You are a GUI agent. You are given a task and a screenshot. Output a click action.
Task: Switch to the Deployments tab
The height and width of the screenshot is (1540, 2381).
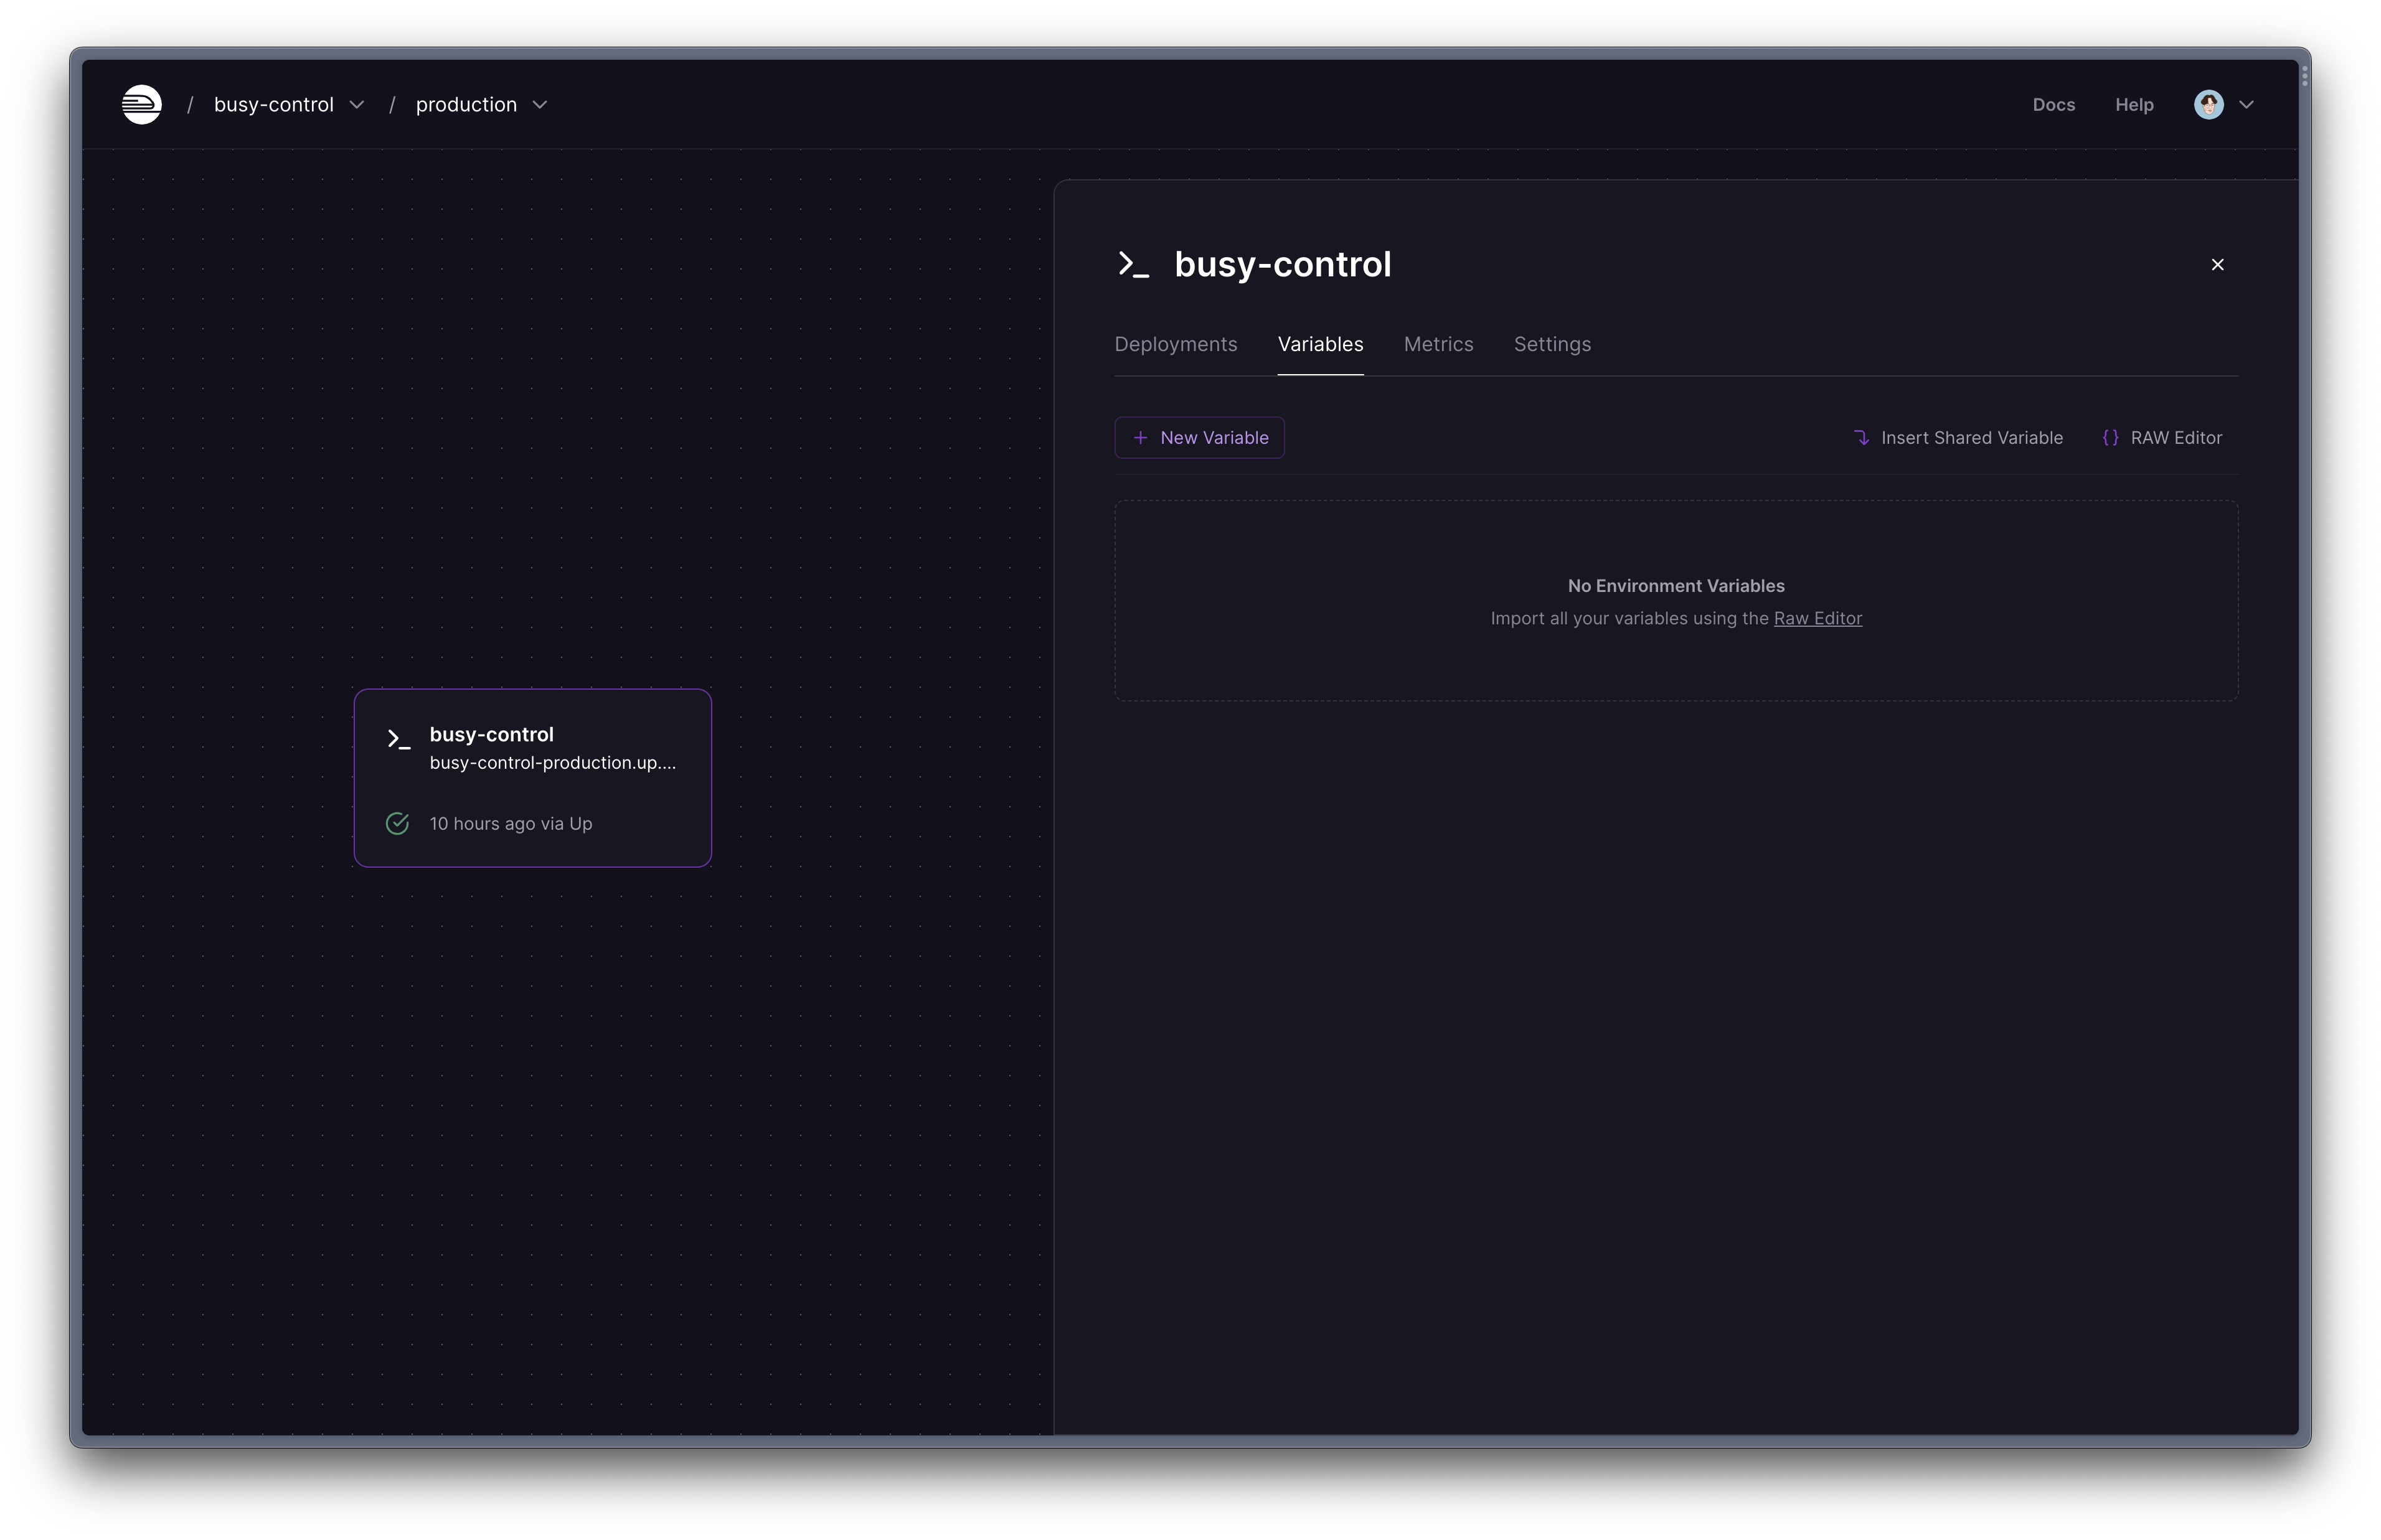(x=1175, y=344)
